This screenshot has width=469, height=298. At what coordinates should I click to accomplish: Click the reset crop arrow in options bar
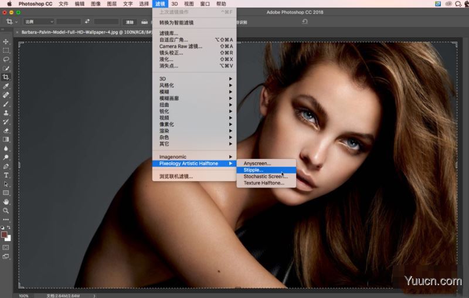[x=305, y=22]
